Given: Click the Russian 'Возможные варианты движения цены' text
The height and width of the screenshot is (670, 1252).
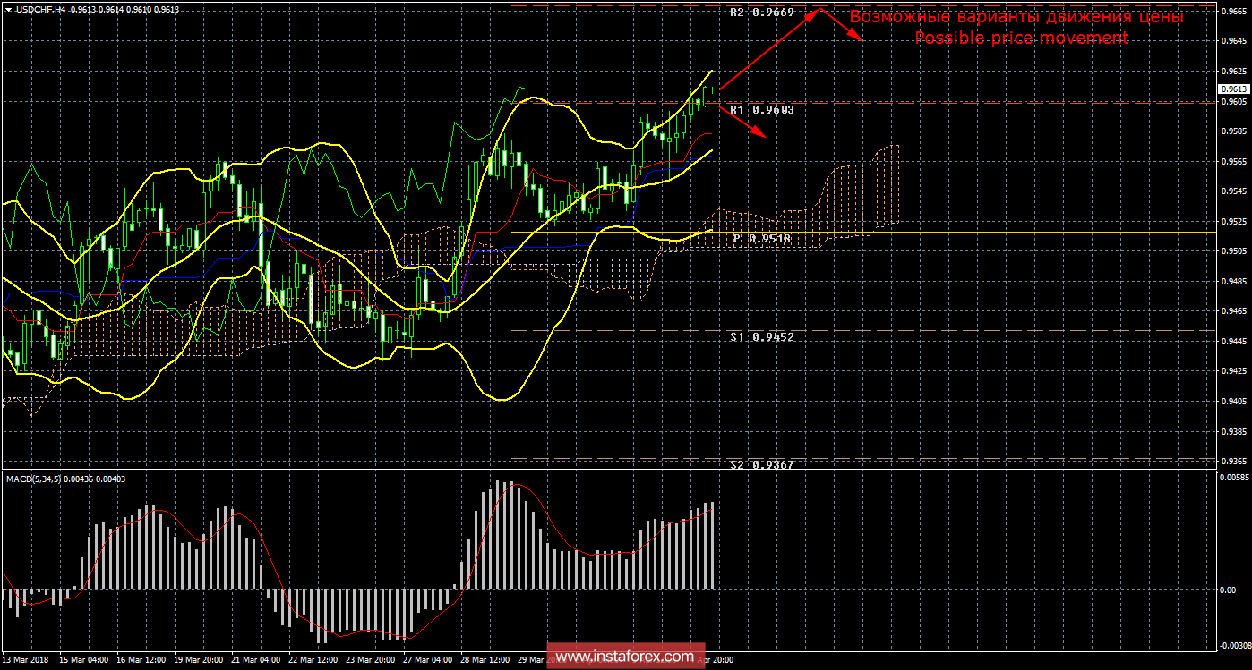Looking at the screenshot, I should pyautogui.click(x=1016, y=17).
